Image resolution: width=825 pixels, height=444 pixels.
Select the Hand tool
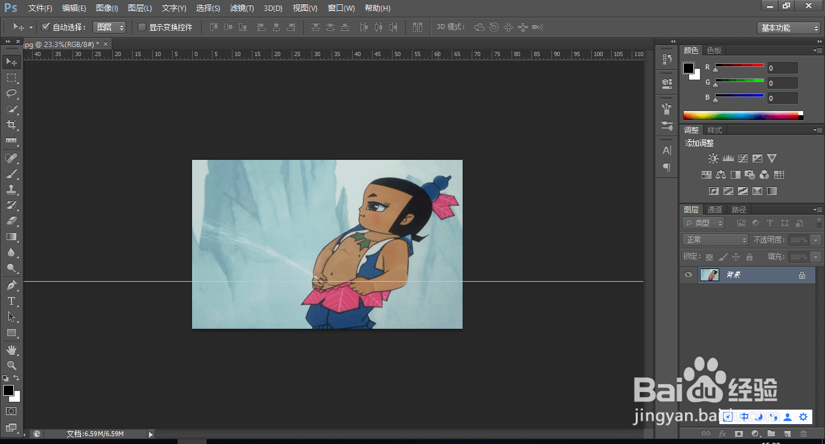point(11,349)
